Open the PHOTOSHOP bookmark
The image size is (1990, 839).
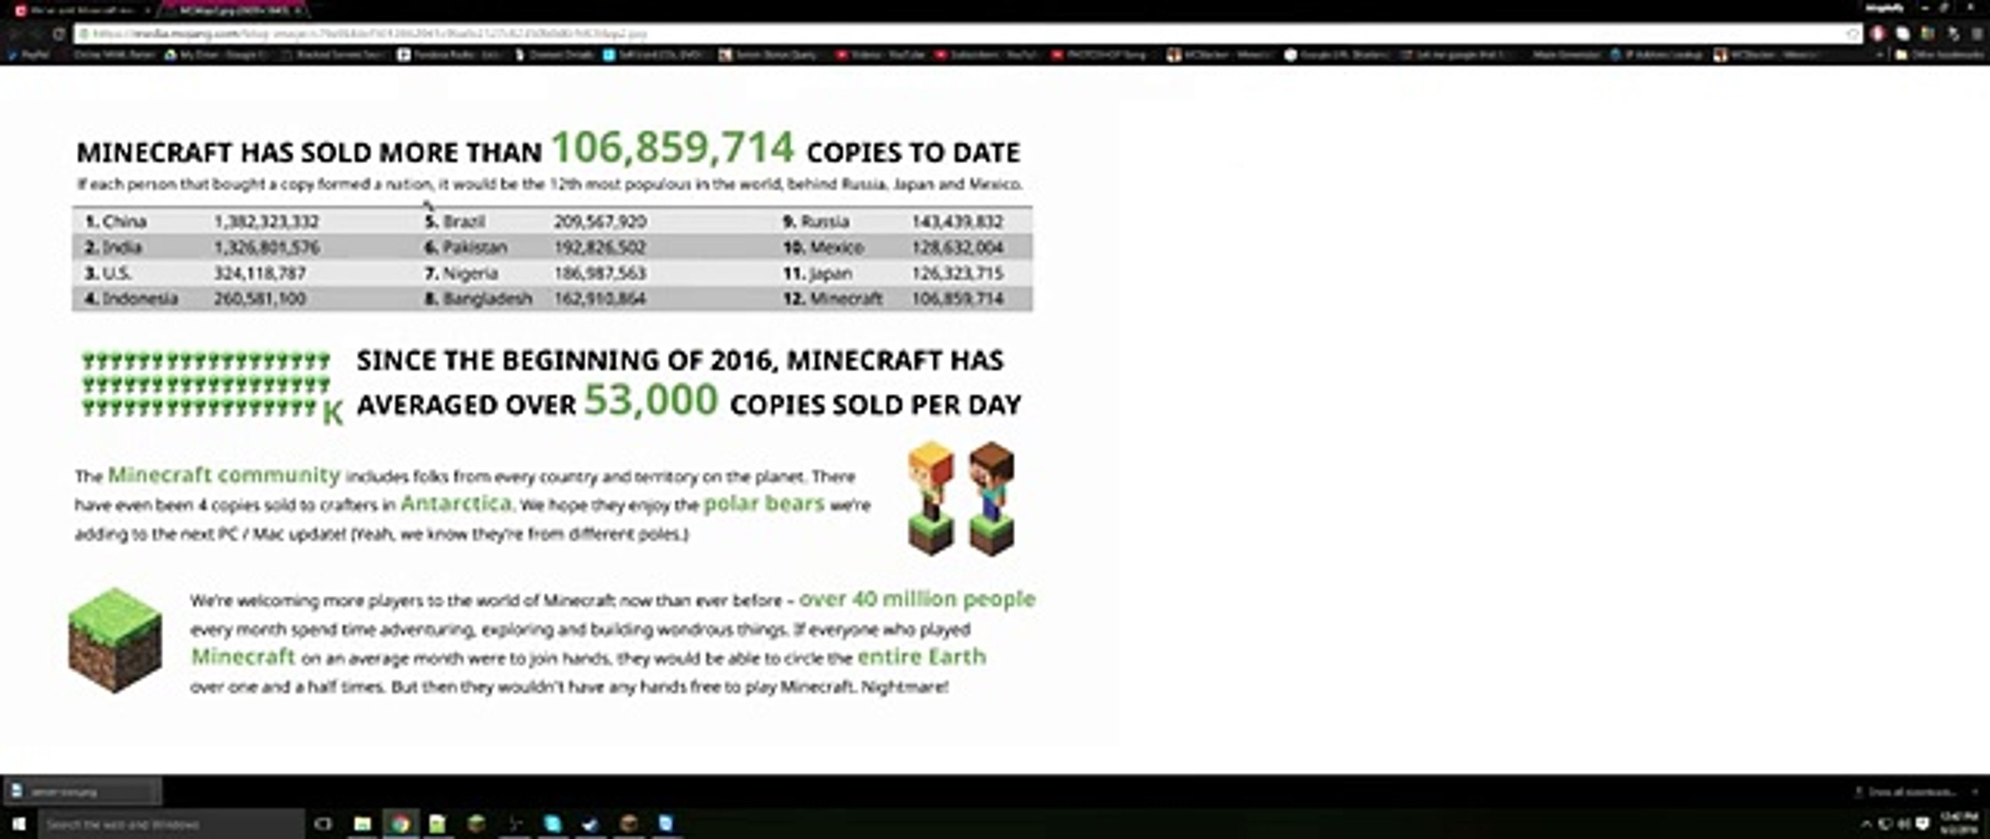coord(1100,54)
